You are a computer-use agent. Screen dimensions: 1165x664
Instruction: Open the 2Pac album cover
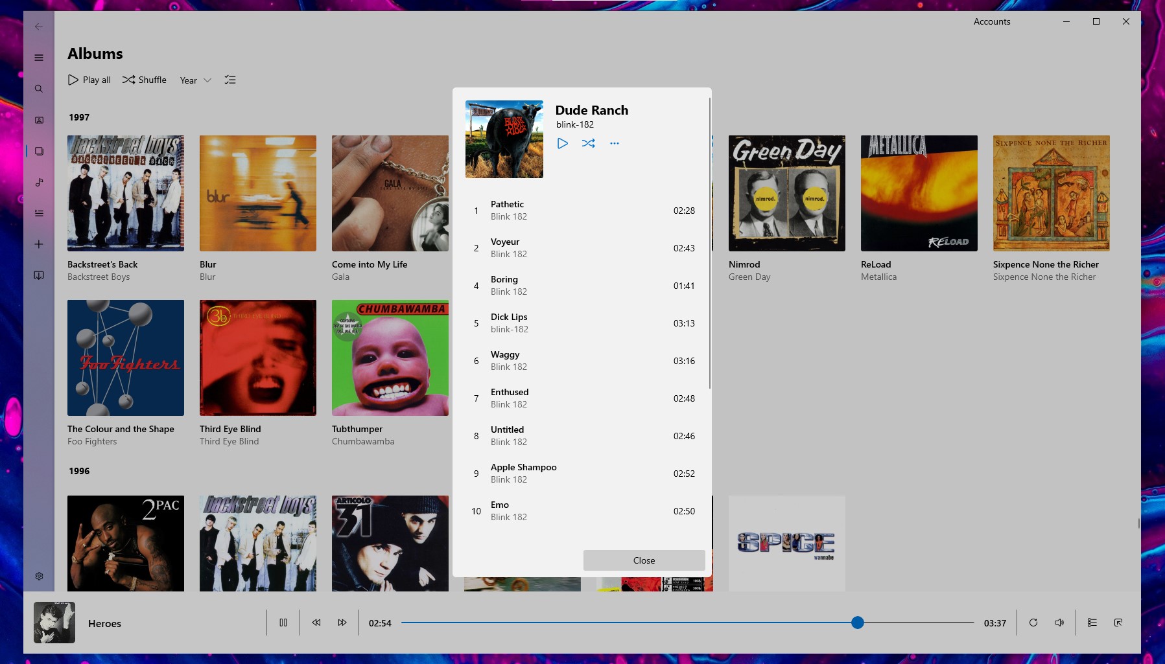[126, 543]
